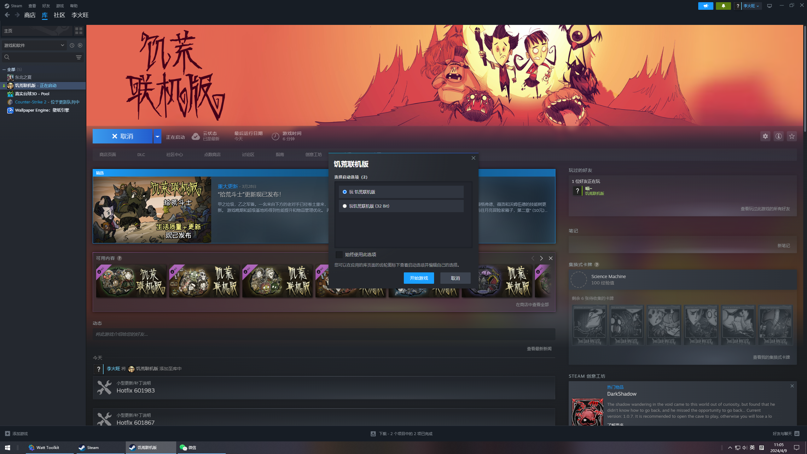Open 查看玩过此游戏的所有好友 link
Image resolution: width=807 pixels, height=454 pixels.
[x=765, y=209]
